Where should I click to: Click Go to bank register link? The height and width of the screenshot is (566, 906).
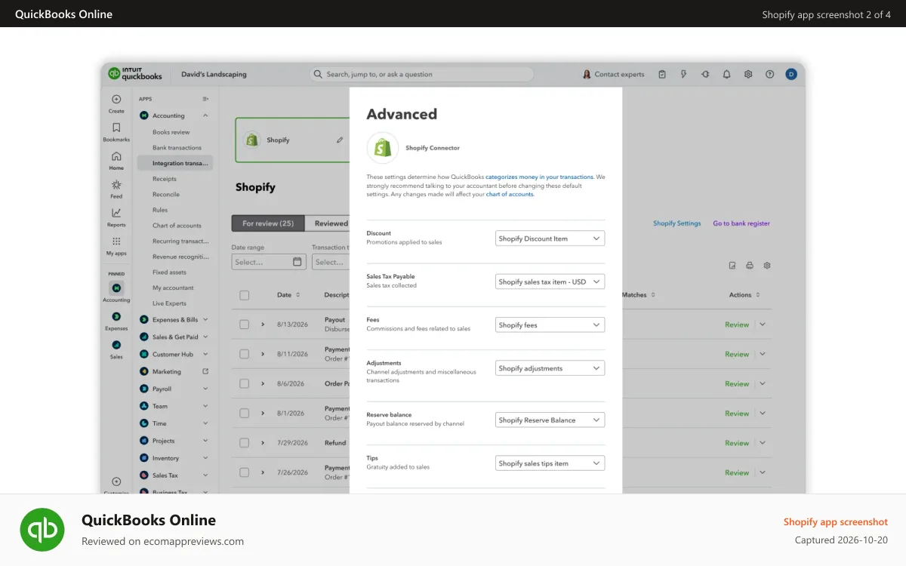click(x=741, y=223)
